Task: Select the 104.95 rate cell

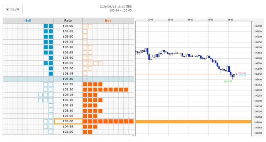Action: tap(68, 127)
